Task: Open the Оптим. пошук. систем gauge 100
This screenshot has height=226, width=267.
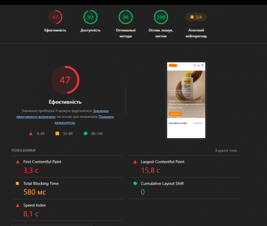Action: (161, 17)
